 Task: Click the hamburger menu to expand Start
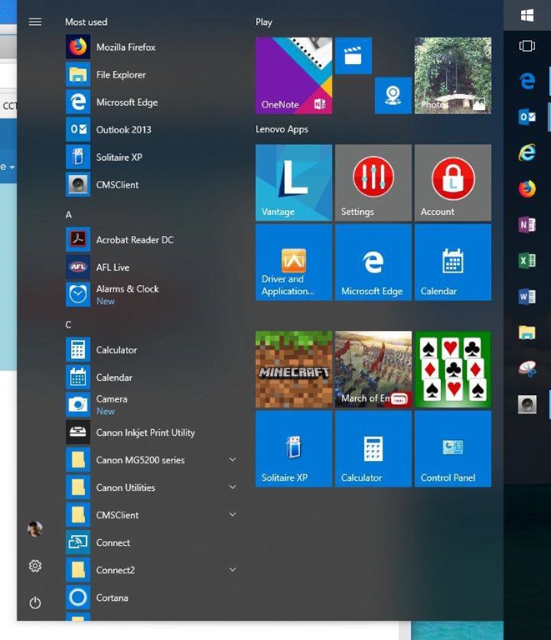tap(35, 22)
